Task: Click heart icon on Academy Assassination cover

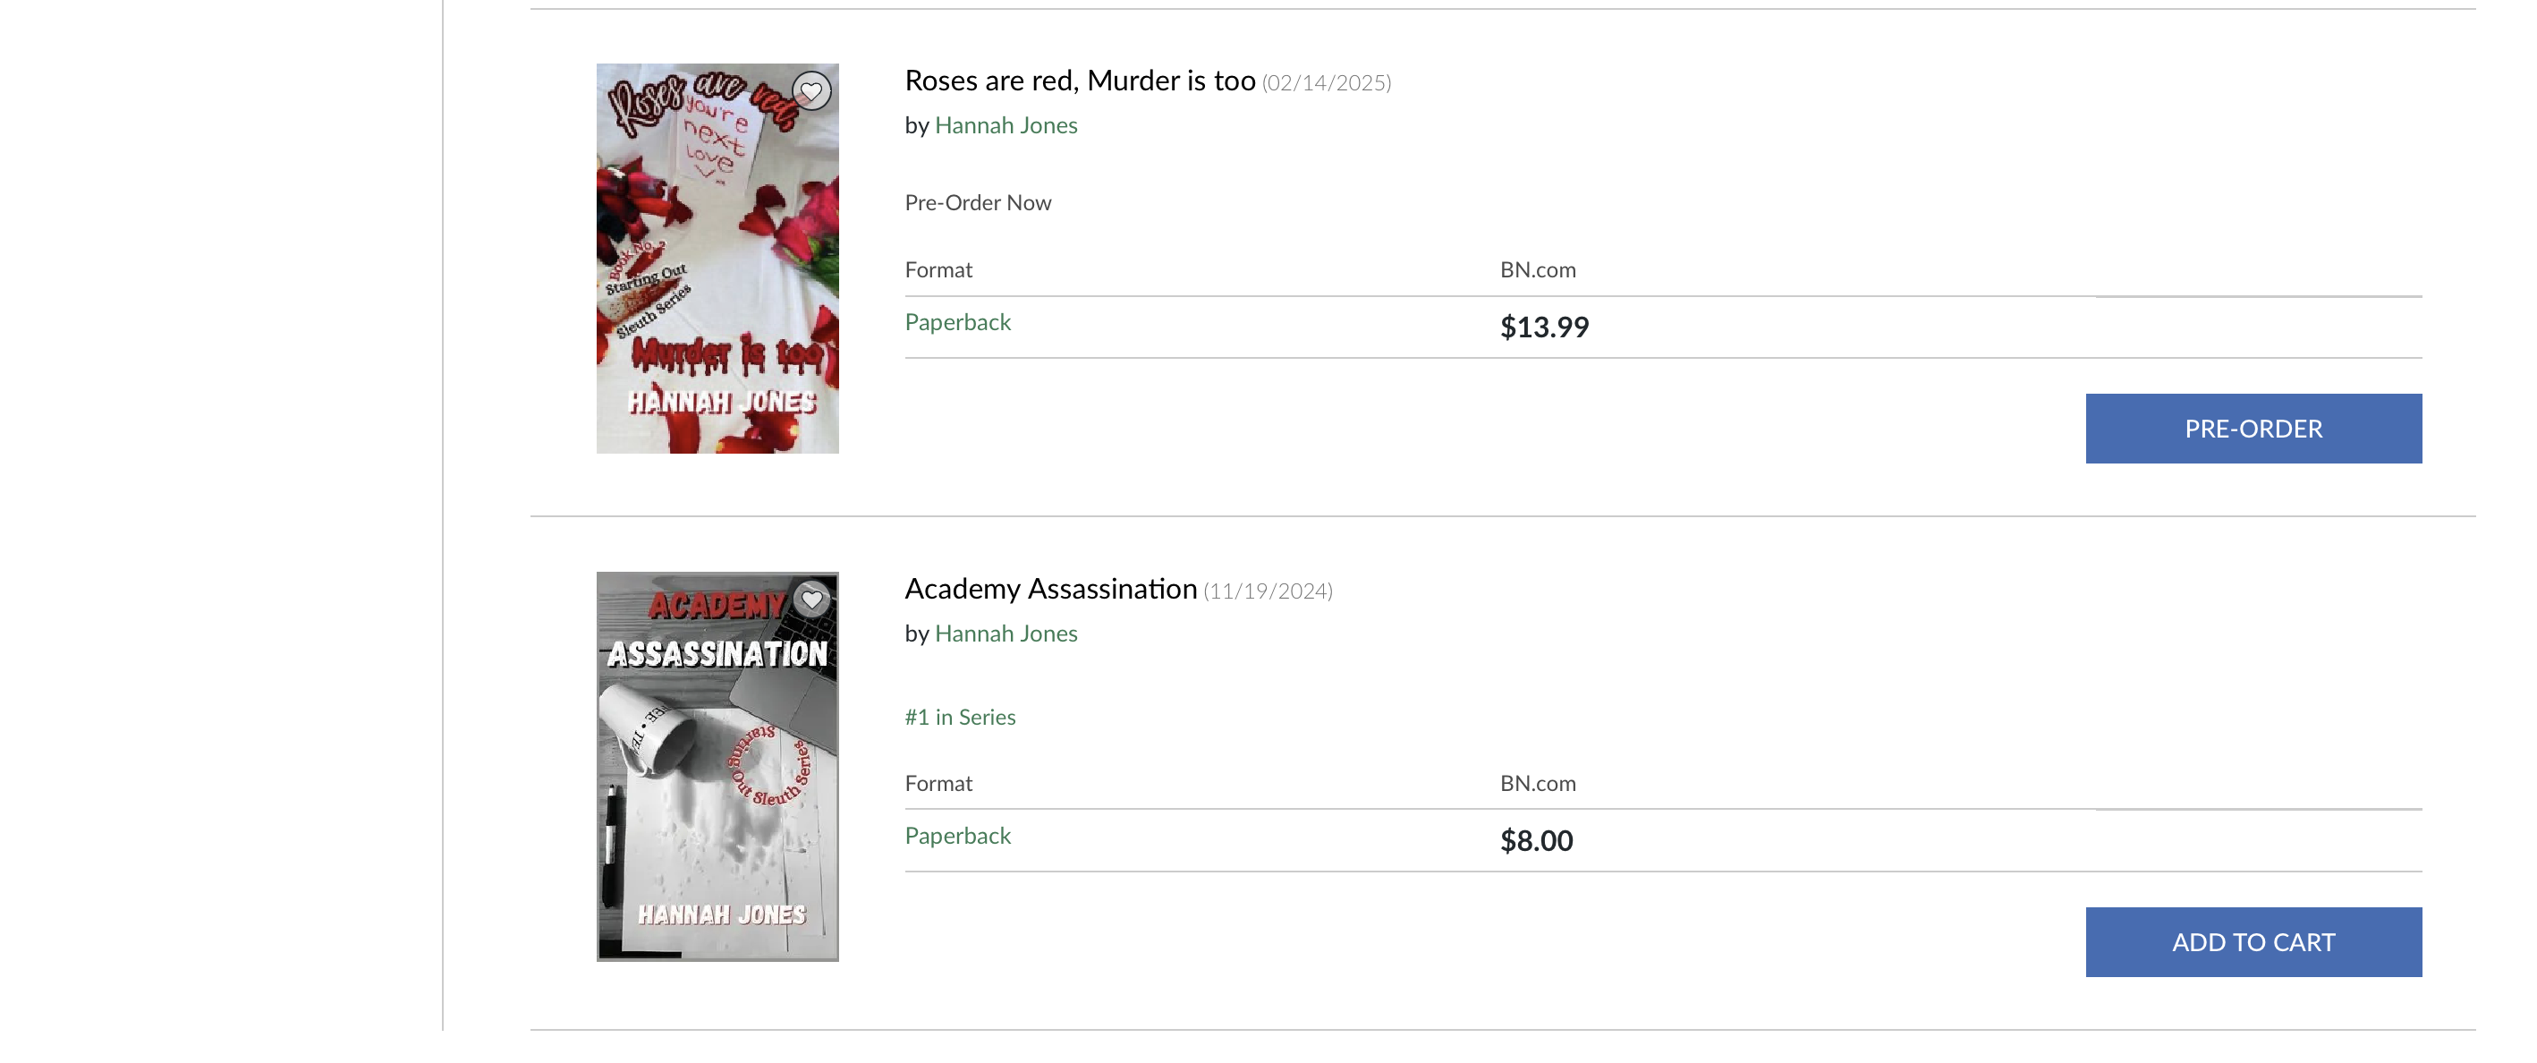Action: point(811,599)
